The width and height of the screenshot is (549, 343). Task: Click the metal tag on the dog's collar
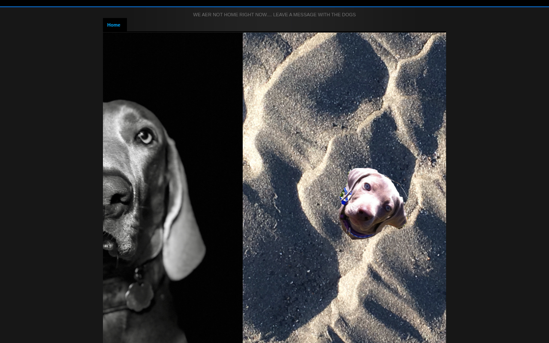pos(139,295)
